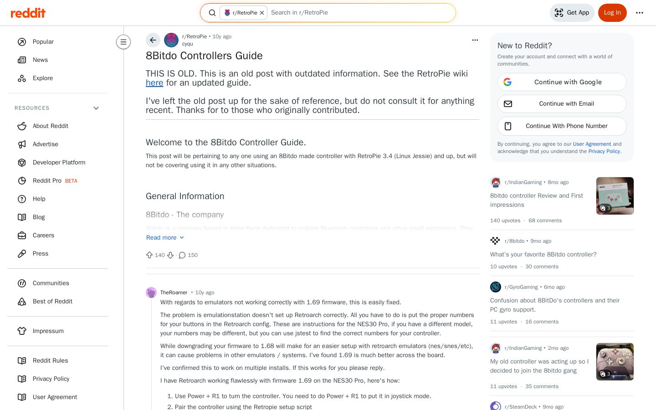The image size is (656, 410).
Task: Open Reddit Pro BETA
Action: click(57, 181)
